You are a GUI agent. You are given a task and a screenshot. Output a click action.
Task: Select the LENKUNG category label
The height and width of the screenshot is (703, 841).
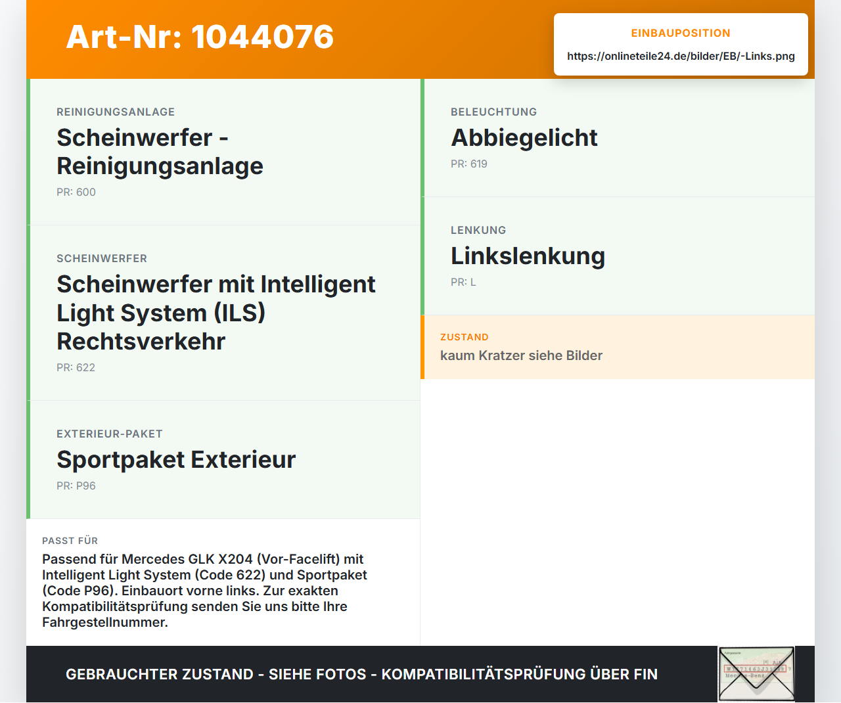pyautogui.click(x=478, y=230)
